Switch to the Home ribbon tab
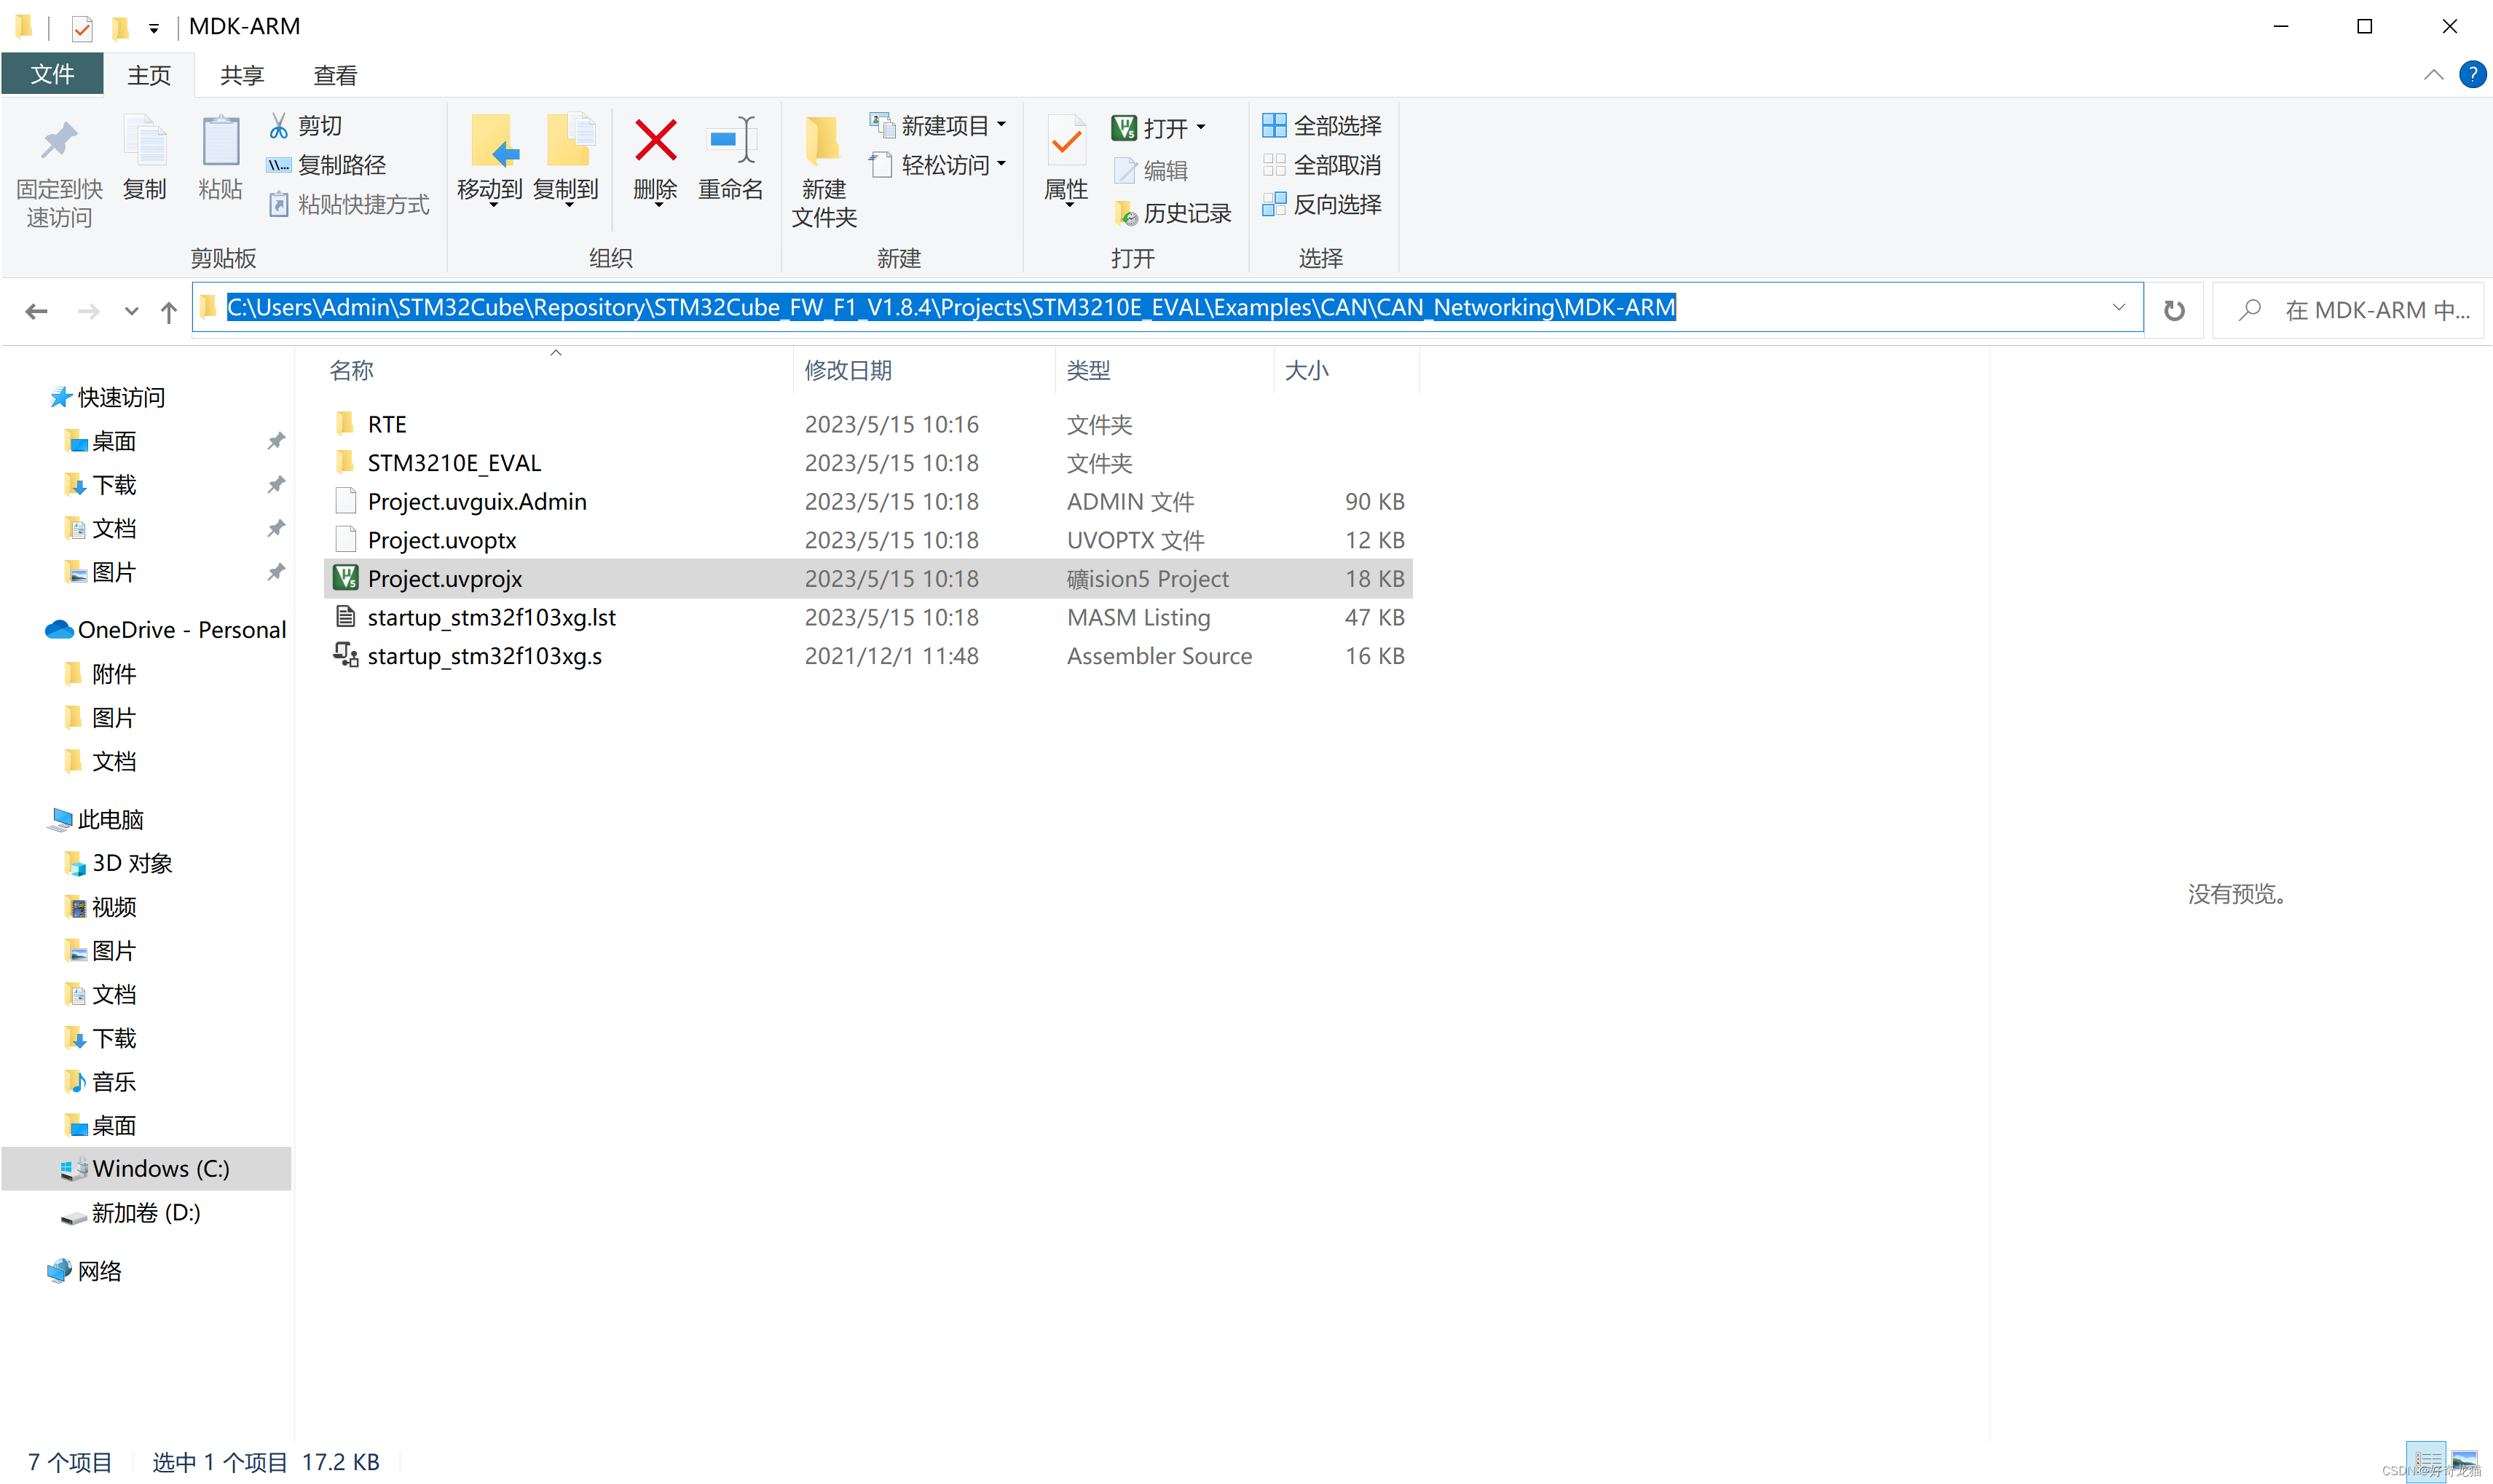Image resolution: width=2493 pixels, height=1484 pixels. [149, 75]
